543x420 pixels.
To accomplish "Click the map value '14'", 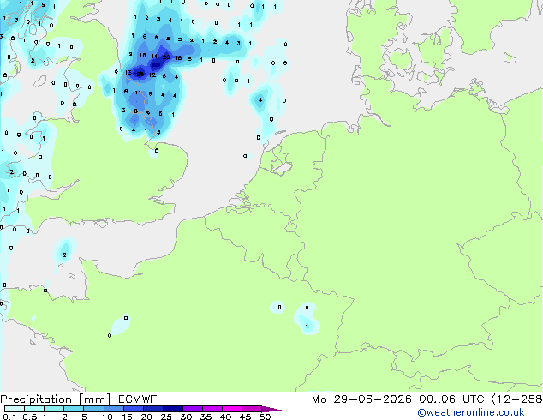I will click(x=154, y=56).
